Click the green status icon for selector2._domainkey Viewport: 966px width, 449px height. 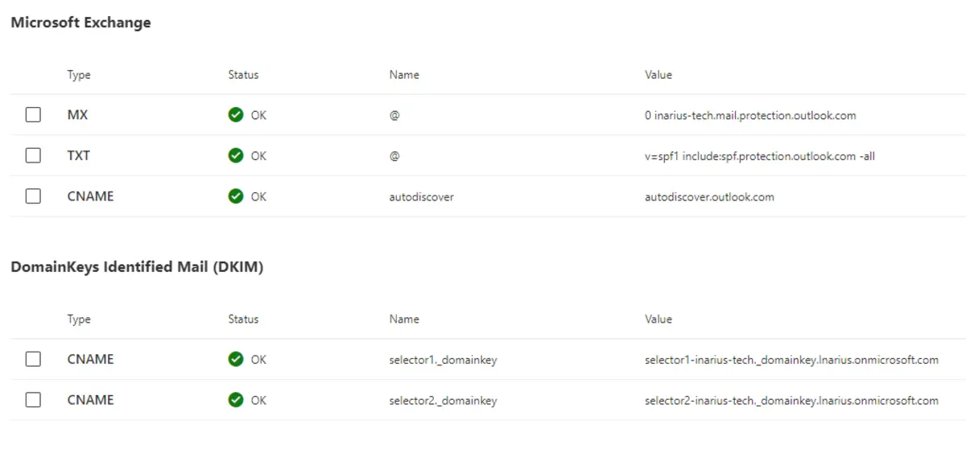coord(236,400)
